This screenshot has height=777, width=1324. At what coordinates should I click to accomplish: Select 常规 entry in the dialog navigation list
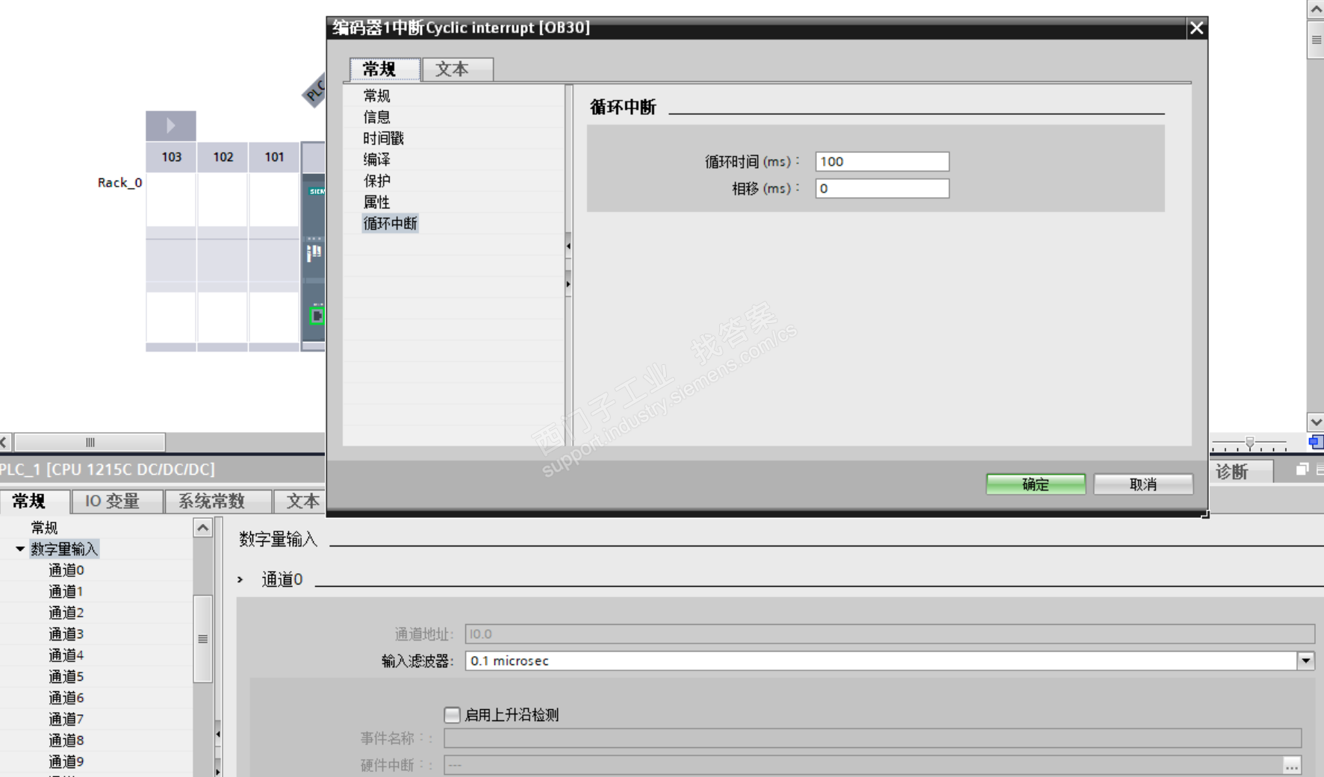coord(376,96)
